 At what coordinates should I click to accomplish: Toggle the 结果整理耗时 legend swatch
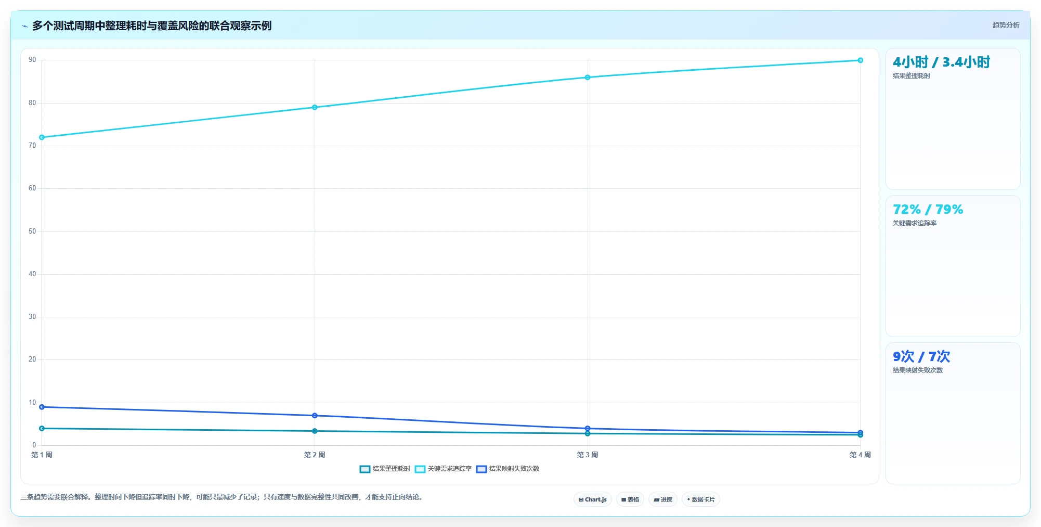pos(365,469)
